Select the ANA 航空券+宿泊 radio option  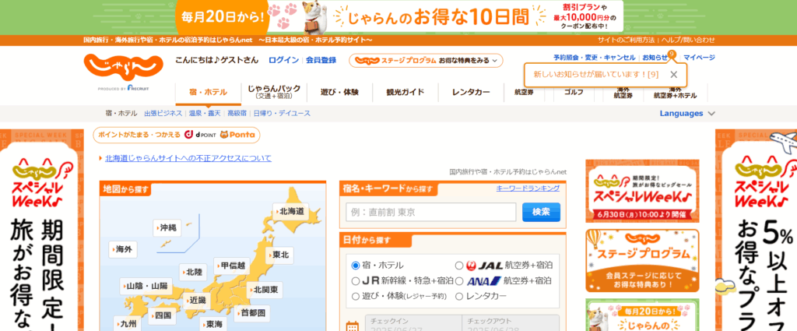click(x=459, y=280)
